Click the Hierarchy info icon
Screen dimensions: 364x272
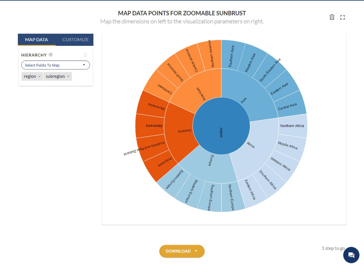[x=51, y=55]
